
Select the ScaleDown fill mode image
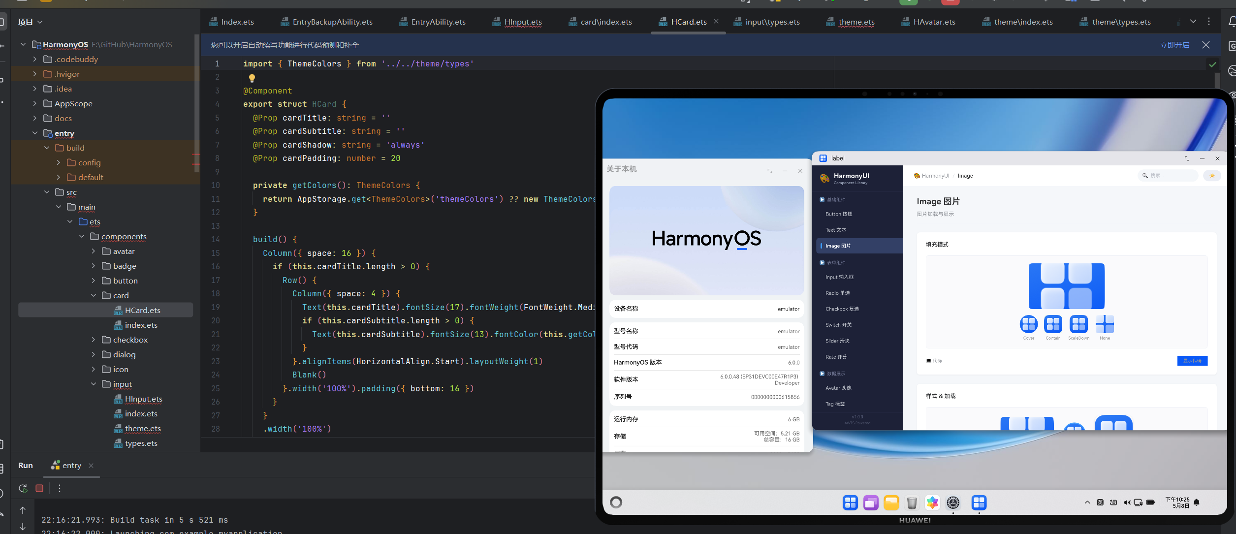click(x=1078, y=324)
